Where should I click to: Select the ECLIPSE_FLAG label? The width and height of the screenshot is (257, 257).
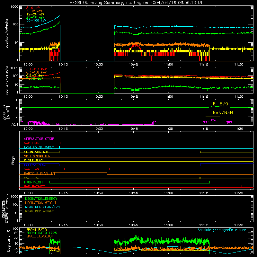pyautogui.click(x=35, y=165)
